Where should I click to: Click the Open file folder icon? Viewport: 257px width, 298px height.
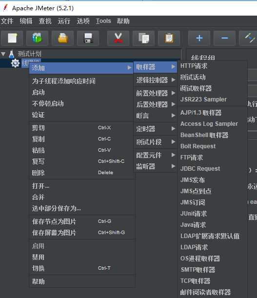point(63,38)
